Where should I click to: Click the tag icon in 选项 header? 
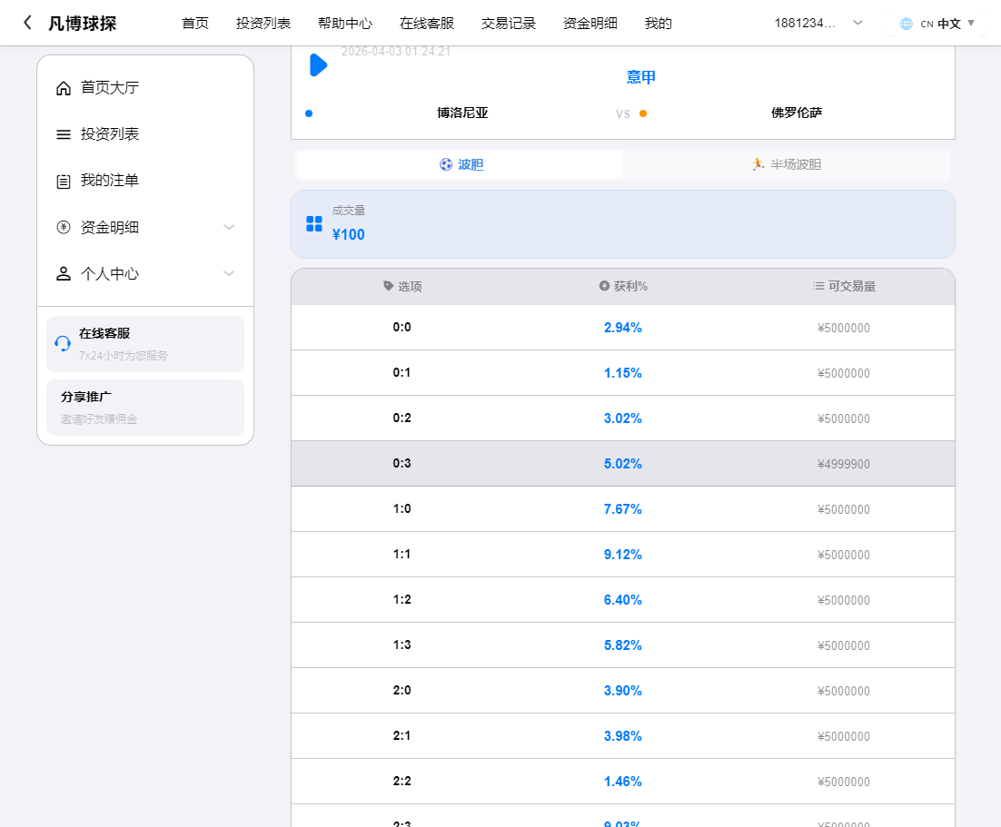point(388,286)
